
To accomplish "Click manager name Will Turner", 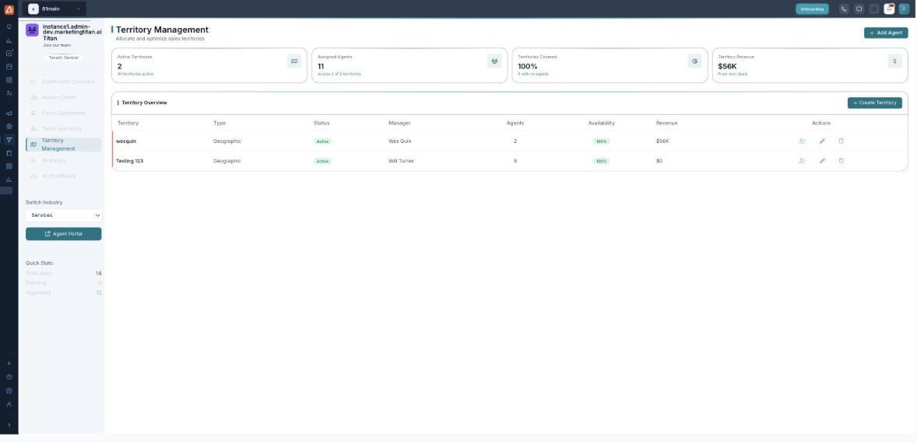I will point(401,161).
